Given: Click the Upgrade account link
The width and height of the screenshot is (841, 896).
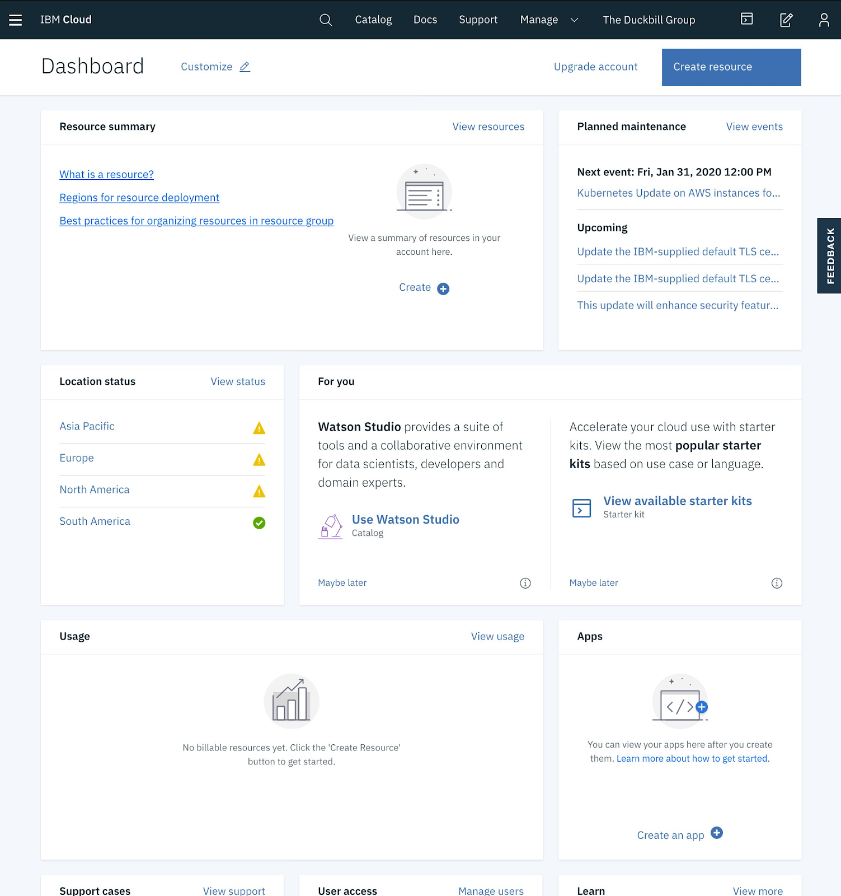Looking at the screenshot, I should coord(595,67).
